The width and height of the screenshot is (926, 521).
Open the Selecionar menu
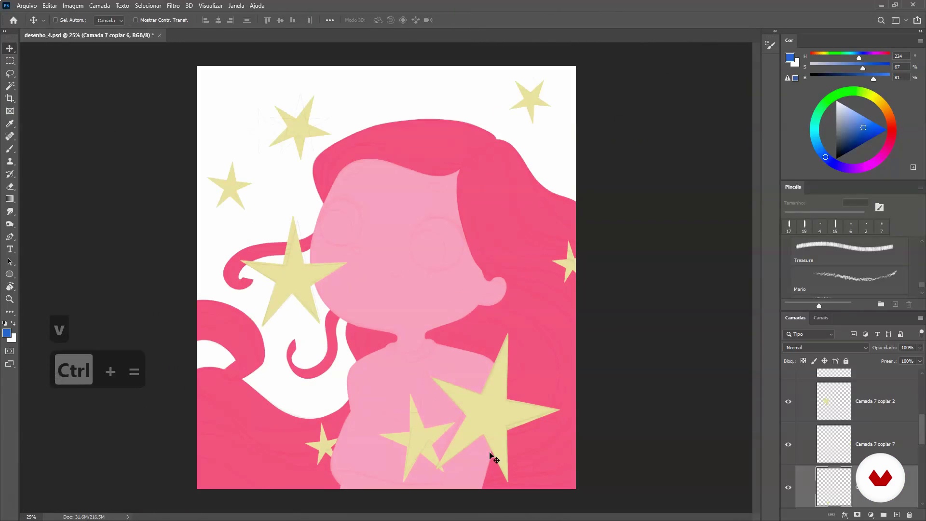point(148,6)
